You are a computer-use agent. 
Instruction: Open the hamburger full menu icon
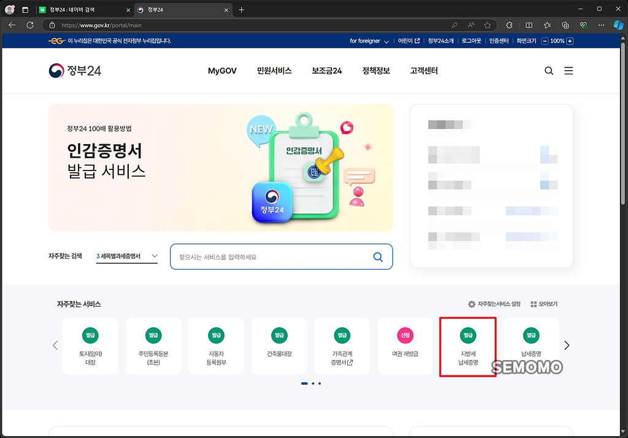pos(569,71)
